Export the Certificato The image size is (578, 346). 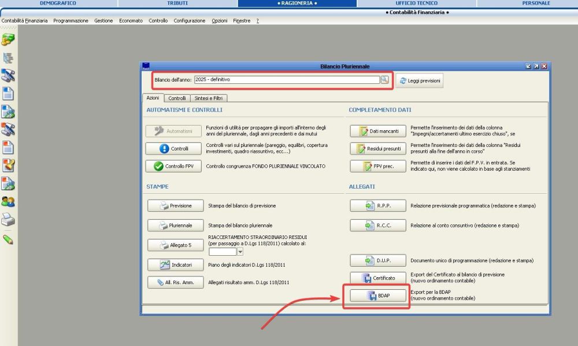pyautogui.click(x=378, y=278)
